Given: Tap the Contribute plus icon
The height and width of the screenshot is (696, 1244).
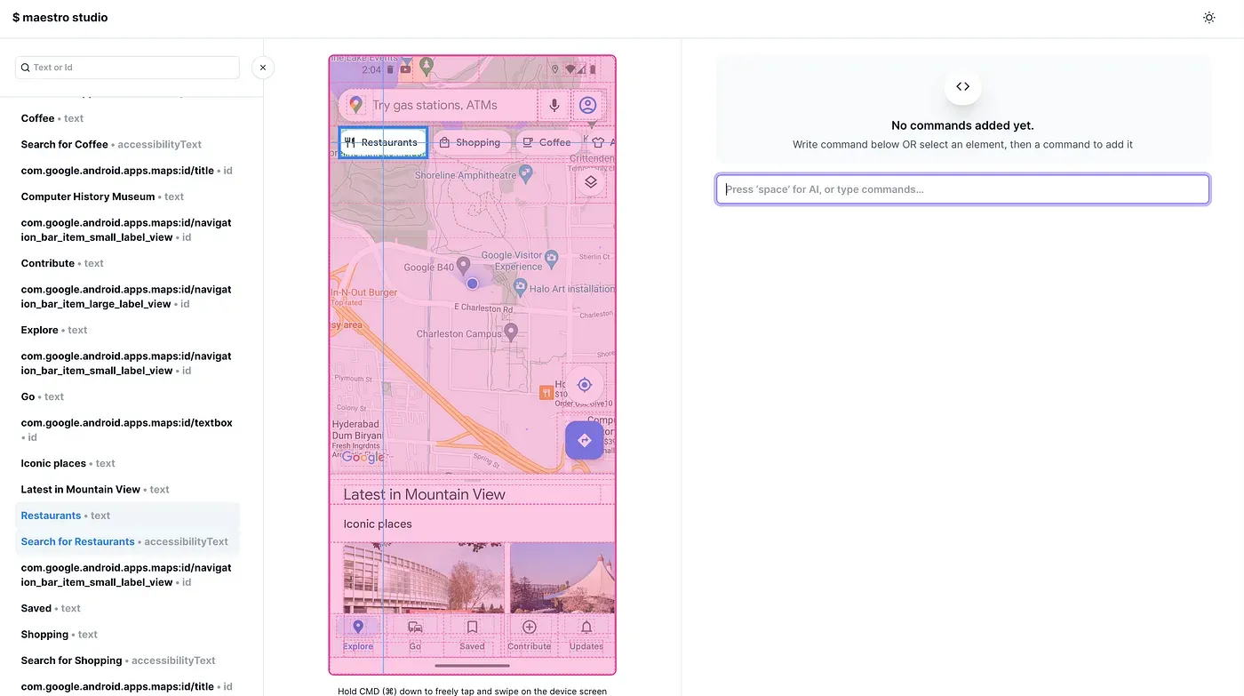Looking at the screenshot, I should pyautogui.click(x=530, y=628).
